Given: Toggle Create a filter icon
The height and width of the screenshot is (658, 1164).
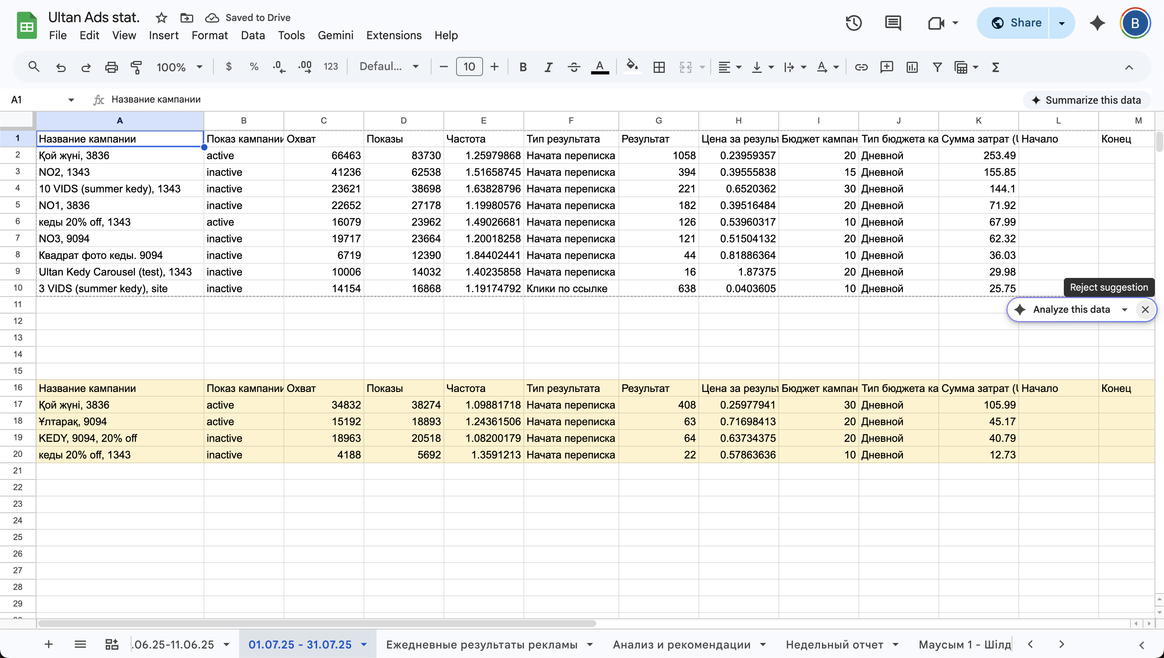Looking at the screenshot, I should pos(937,67).
